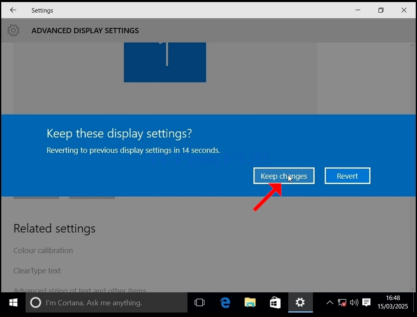Screen dimensions: 417x317
Task: Open the Windows Store from the taskbar
Action: (275, 302)
